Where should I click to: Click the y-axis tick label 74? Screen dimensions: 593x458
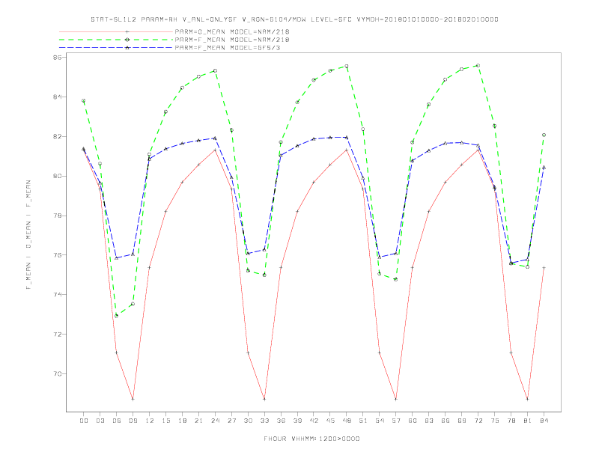(58, 295)
